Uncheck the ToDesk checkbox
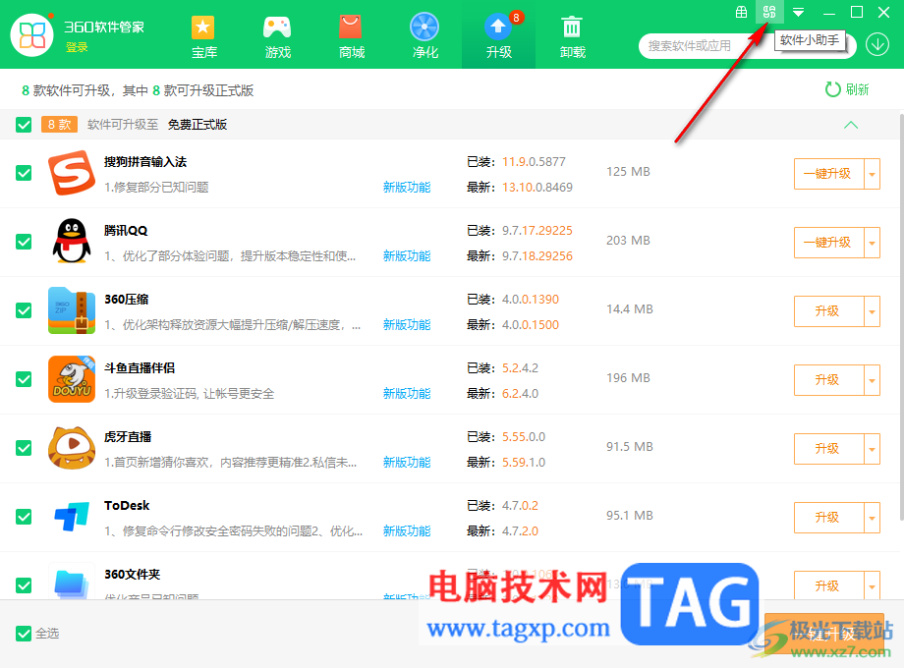904x668 pixels. coord(24,517)
